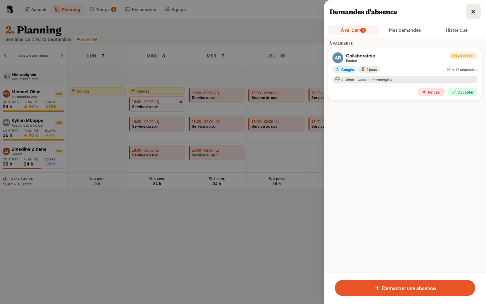Switch to the À valider tab
Screen dimensions: 486x304
pyautogui.click(x=353, y=30)
